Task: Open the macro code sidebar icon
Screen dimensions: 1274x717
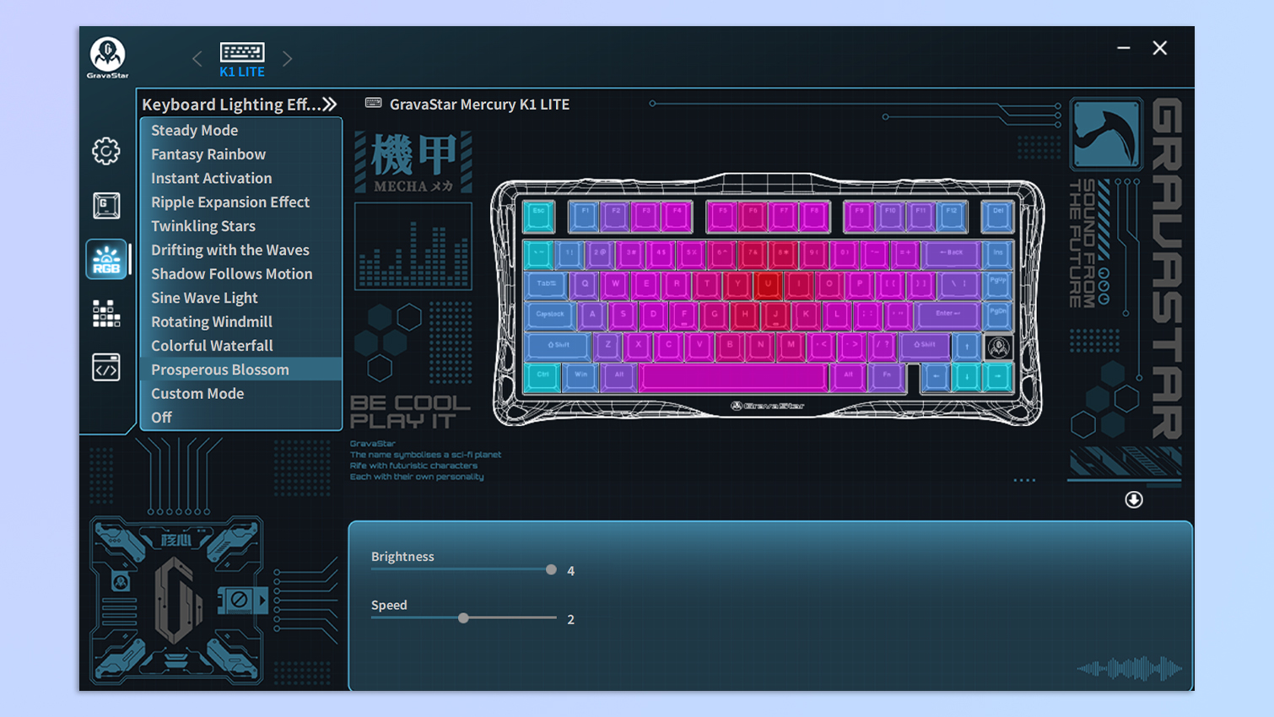Action: click(x=106, y=368)
